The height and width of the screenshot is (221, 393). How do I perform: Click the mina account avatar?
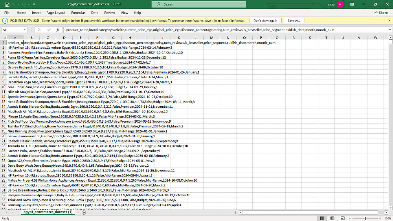pyautogui.click(x=340, y=4)
